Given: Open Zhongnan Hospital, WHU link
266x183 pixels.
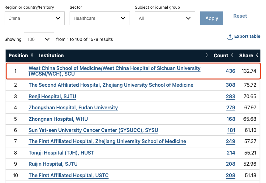Looking at the screenshot, I should (x=58, y=119).
